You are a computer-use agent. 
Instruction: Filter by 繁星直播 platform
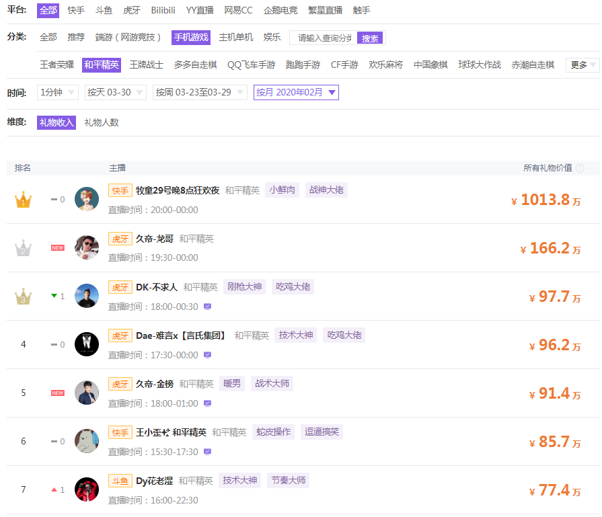pos(325,10)
